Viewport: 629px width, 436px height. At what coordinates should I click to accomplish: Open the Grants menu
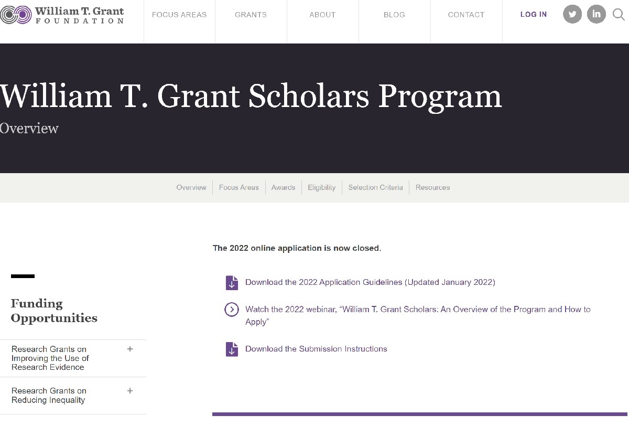click(251, 15)
